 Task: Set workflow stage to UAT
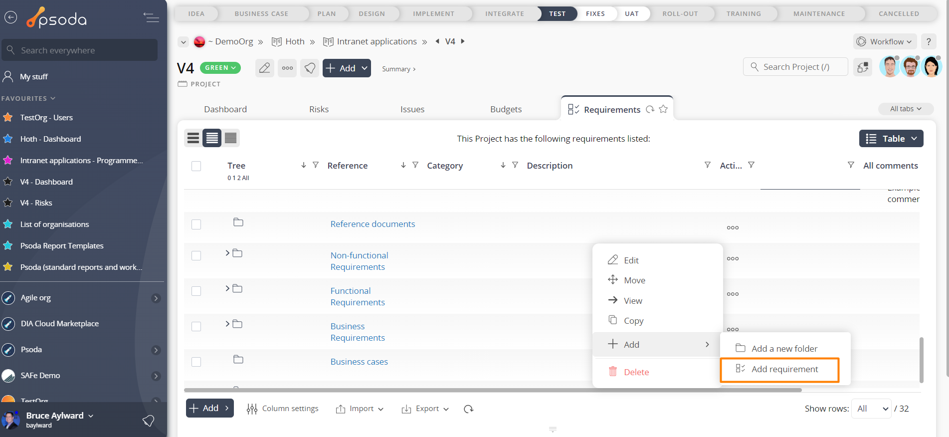[631, 13]
